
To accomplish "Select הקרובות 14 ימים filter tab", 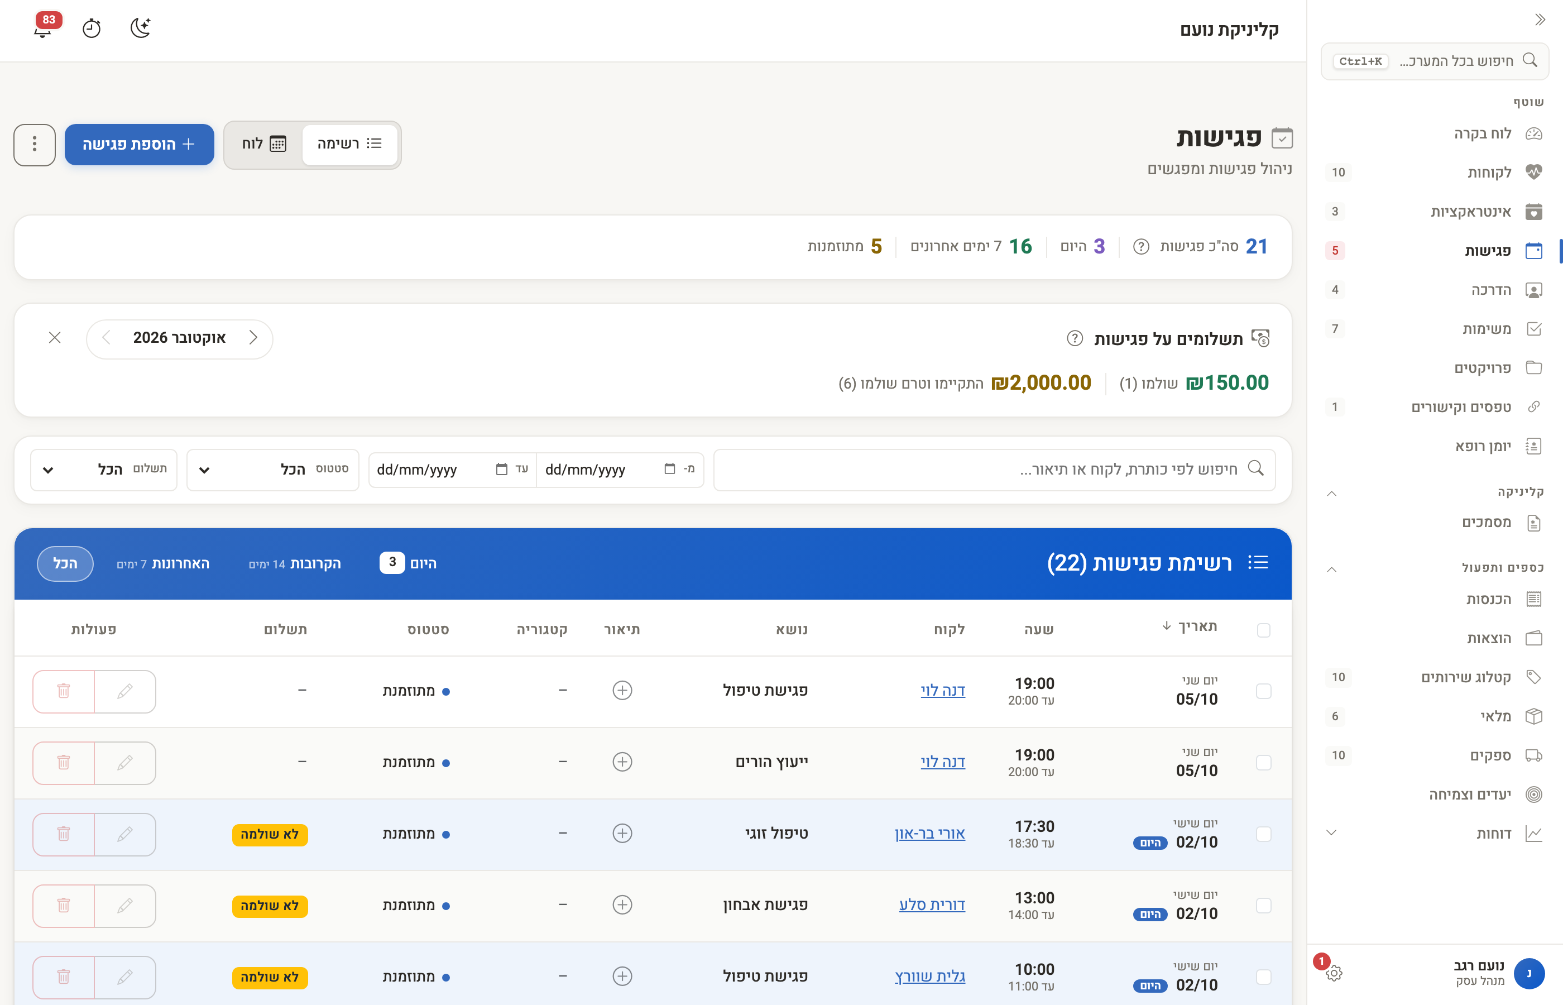I will tap(295, 564).
